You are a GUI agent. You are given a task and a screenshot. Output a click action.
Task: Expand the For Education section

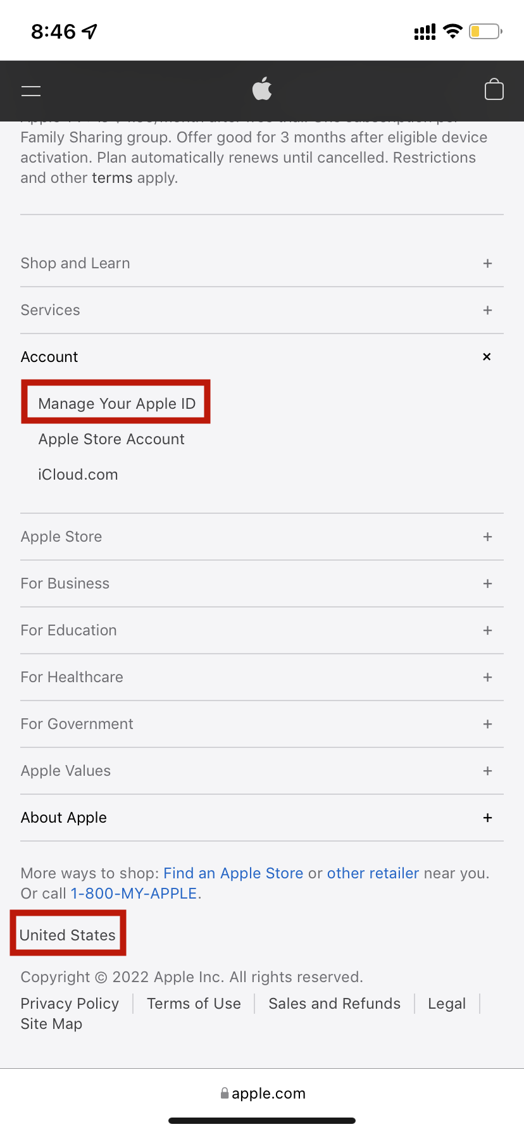click(x=69, y=630)
